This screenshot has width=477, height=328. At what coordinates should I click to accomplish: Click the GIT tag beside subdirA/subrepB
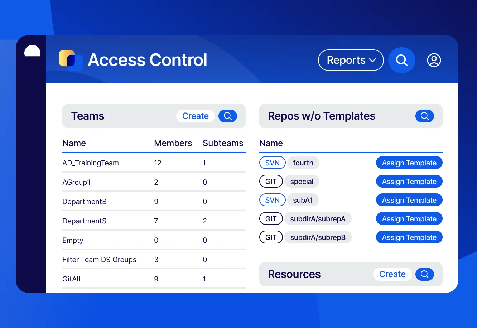click(x=271, y=237)
